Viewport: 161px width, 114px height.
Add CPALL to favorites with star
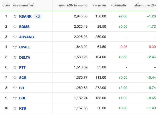15,47
